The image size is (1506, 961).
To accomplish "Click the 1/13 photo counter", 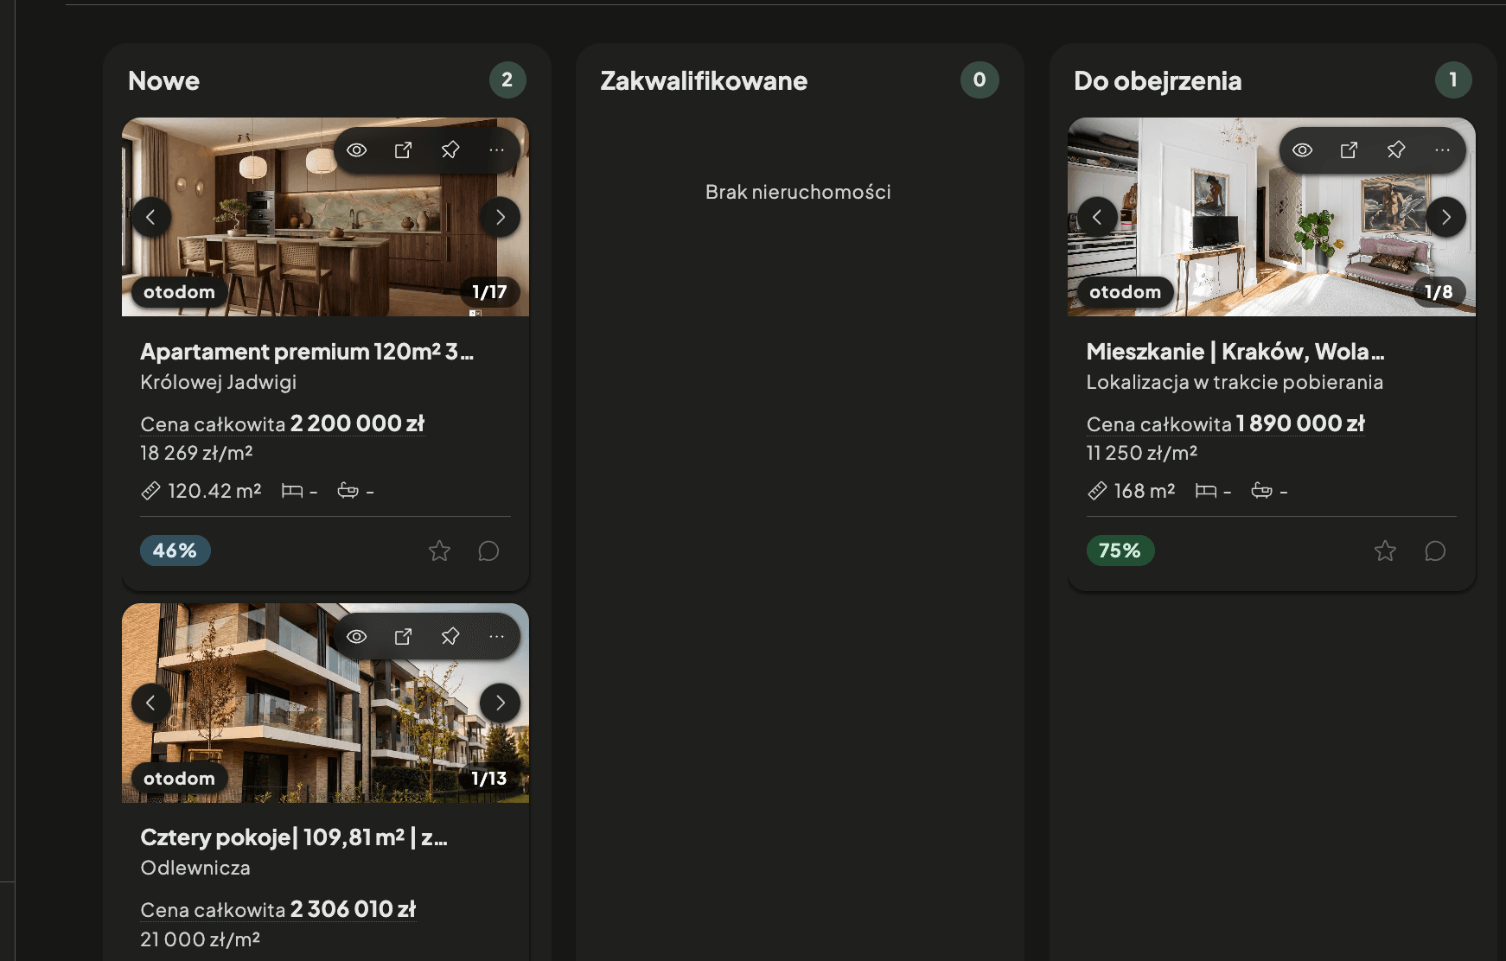I will click(x=489, y=779).
